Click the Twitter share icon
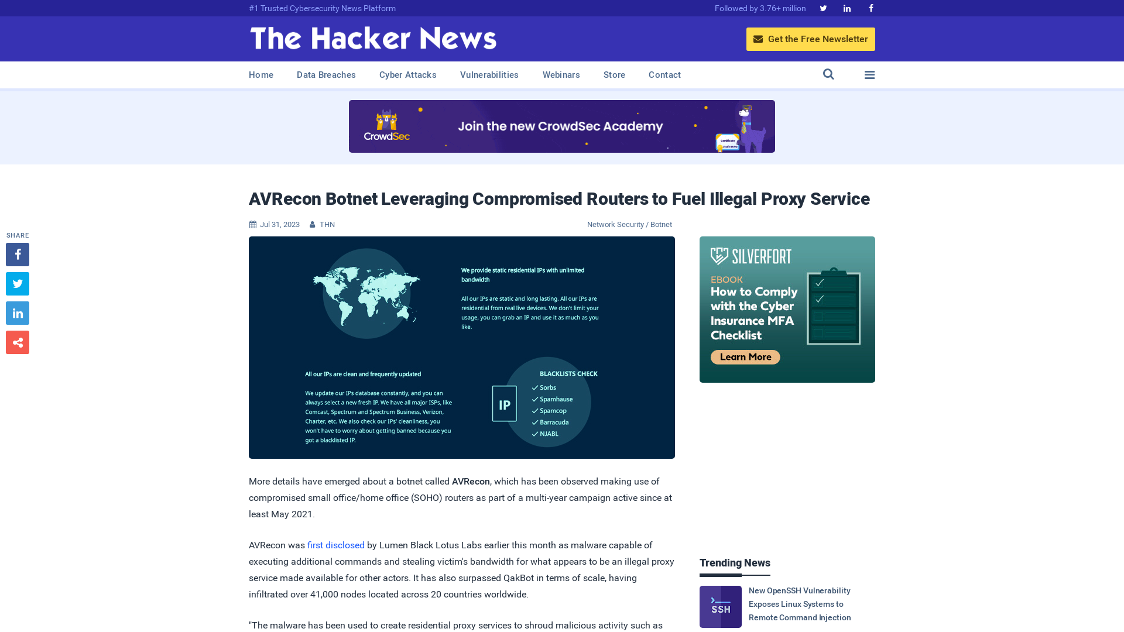This screenshot has height=632, width=1124. click(x=17, y=283)
